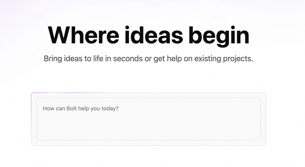The height and width of the screenshot is (167, 305).
Task: Click the "Bring ideas to life" subtitle
Action: tap(149, 58)
